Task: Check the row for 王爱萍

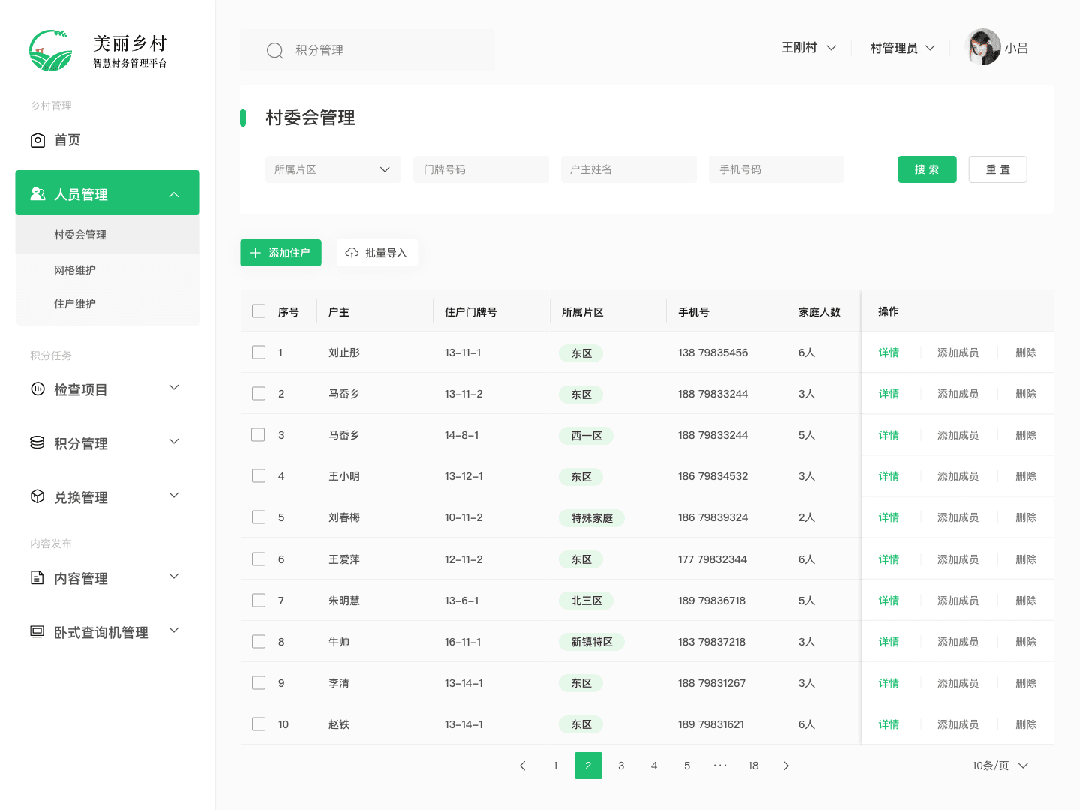Action: tap(259, 559)
